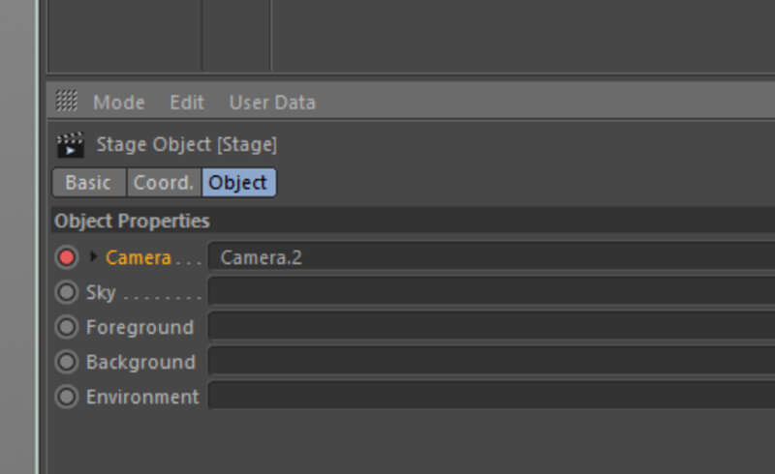Switch to the Coord. tab
The image size is (775, 474).
point(164,183)
